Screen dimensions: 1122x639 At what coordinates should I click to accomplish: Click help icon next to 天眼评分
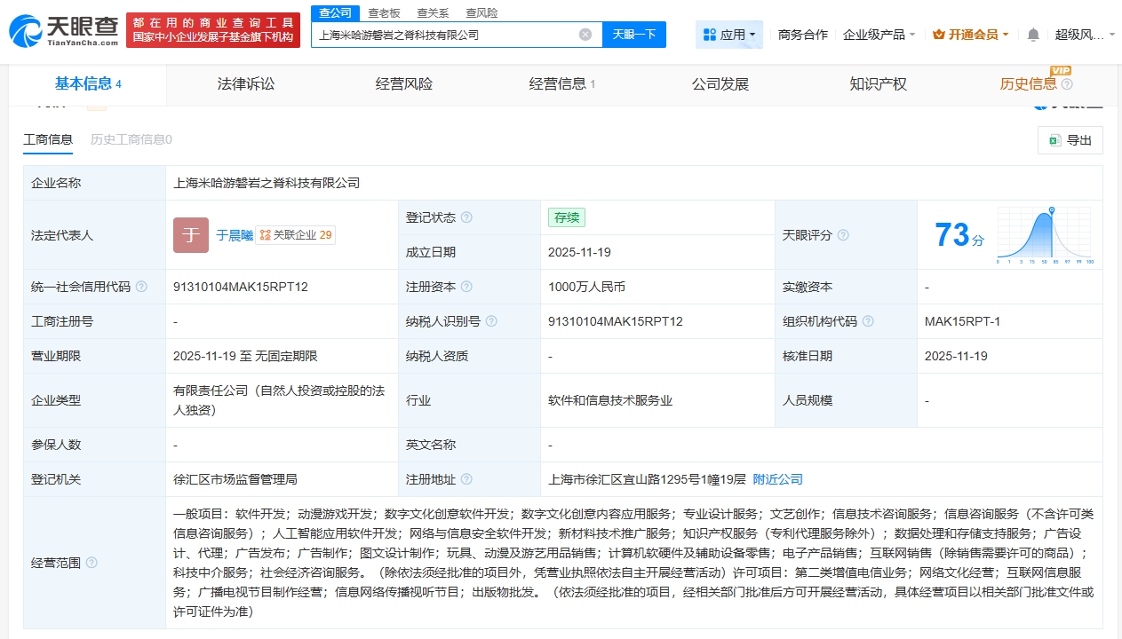[x=843, y=235]
